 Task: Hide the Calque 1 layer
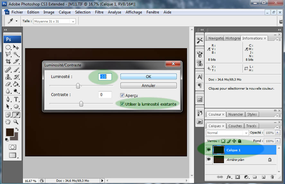click(209, 150)
